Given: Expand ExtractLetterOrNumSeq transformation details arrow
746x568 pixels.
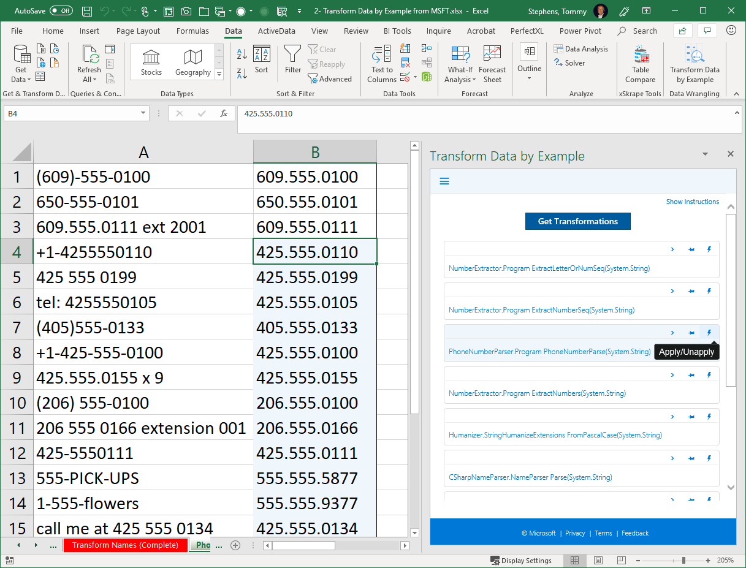Looking at the screenshot, I should [672, 249].
